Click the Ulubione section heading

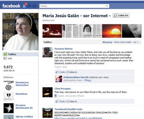point(8,77)
